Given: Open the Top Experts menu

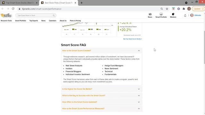Looking at the screenshot, I should point(34,21).
